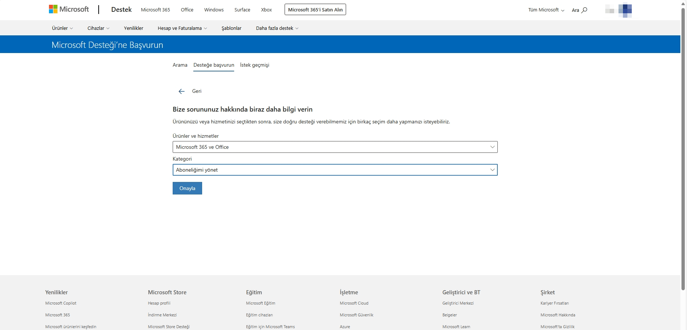The width and height of the screenshot is (687, 330).
Task: Click Microsoft 365'i Satın Alın button
Action: click(x=315, y=10)
